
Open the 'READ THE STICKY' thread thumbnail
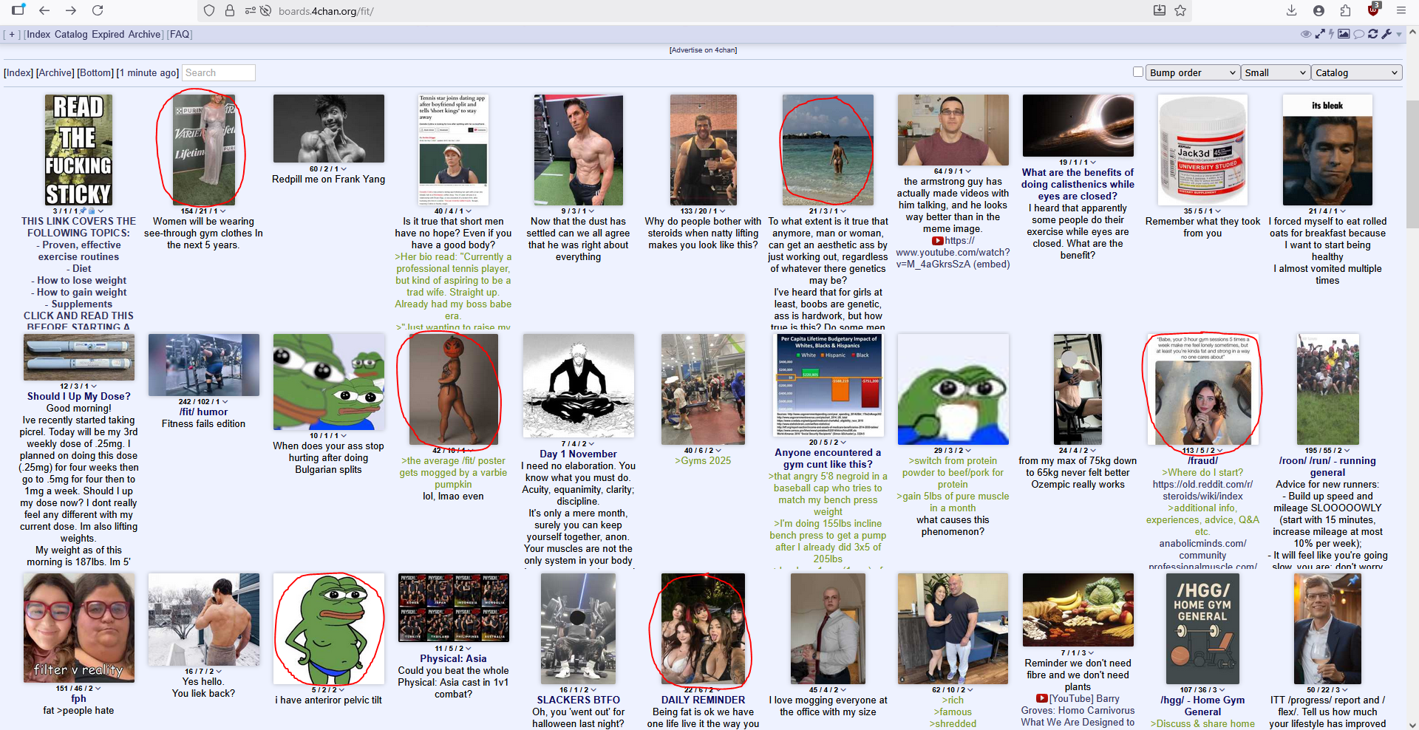coord(79,149)
